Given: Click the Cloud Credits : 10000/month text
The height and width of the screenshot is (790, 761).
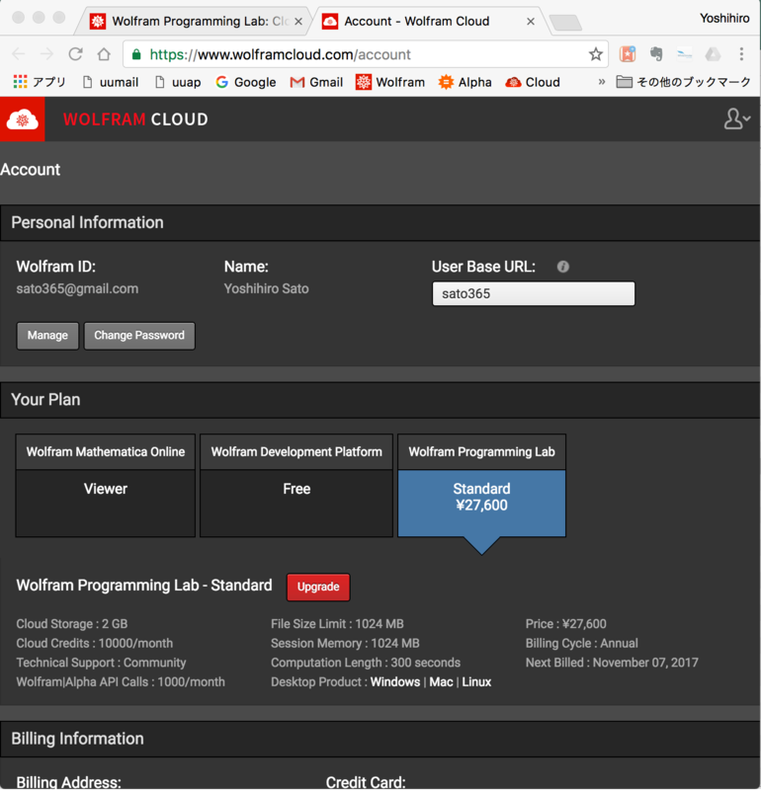Looking at the screenshot, I should pos(94,644).
